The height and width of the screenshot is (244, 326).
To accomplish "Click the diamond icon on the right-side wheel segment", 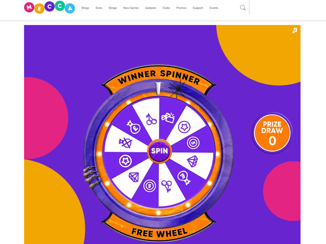I will [x=192, y=161].
